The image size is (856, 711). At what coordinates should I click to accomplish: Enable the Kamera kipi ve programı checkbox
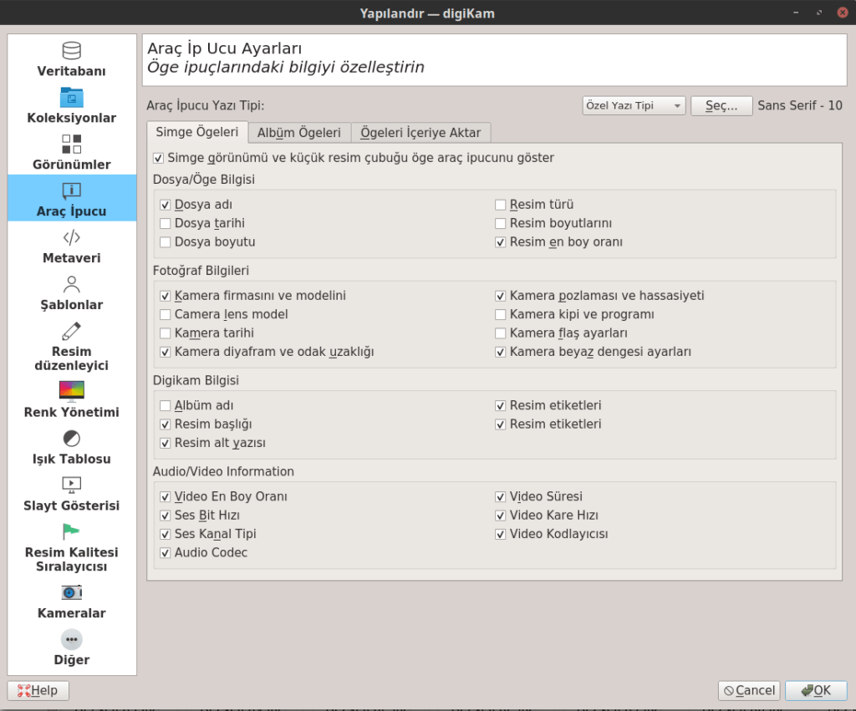pos(500,314)
